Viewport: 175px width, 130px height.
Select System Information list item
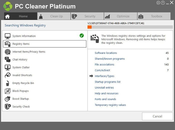pos(45,36)
